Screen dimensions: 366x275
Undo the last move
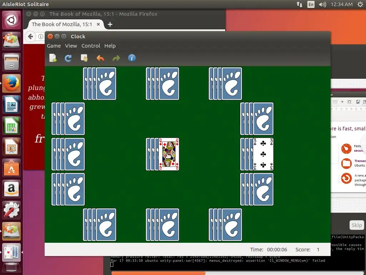100,58
